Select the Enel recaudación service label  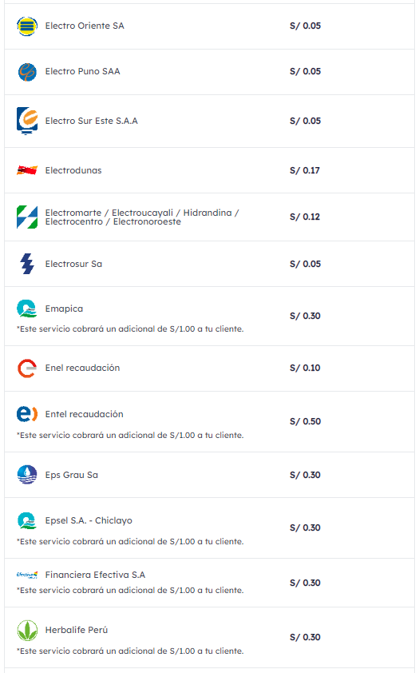(x=82, y=368)
